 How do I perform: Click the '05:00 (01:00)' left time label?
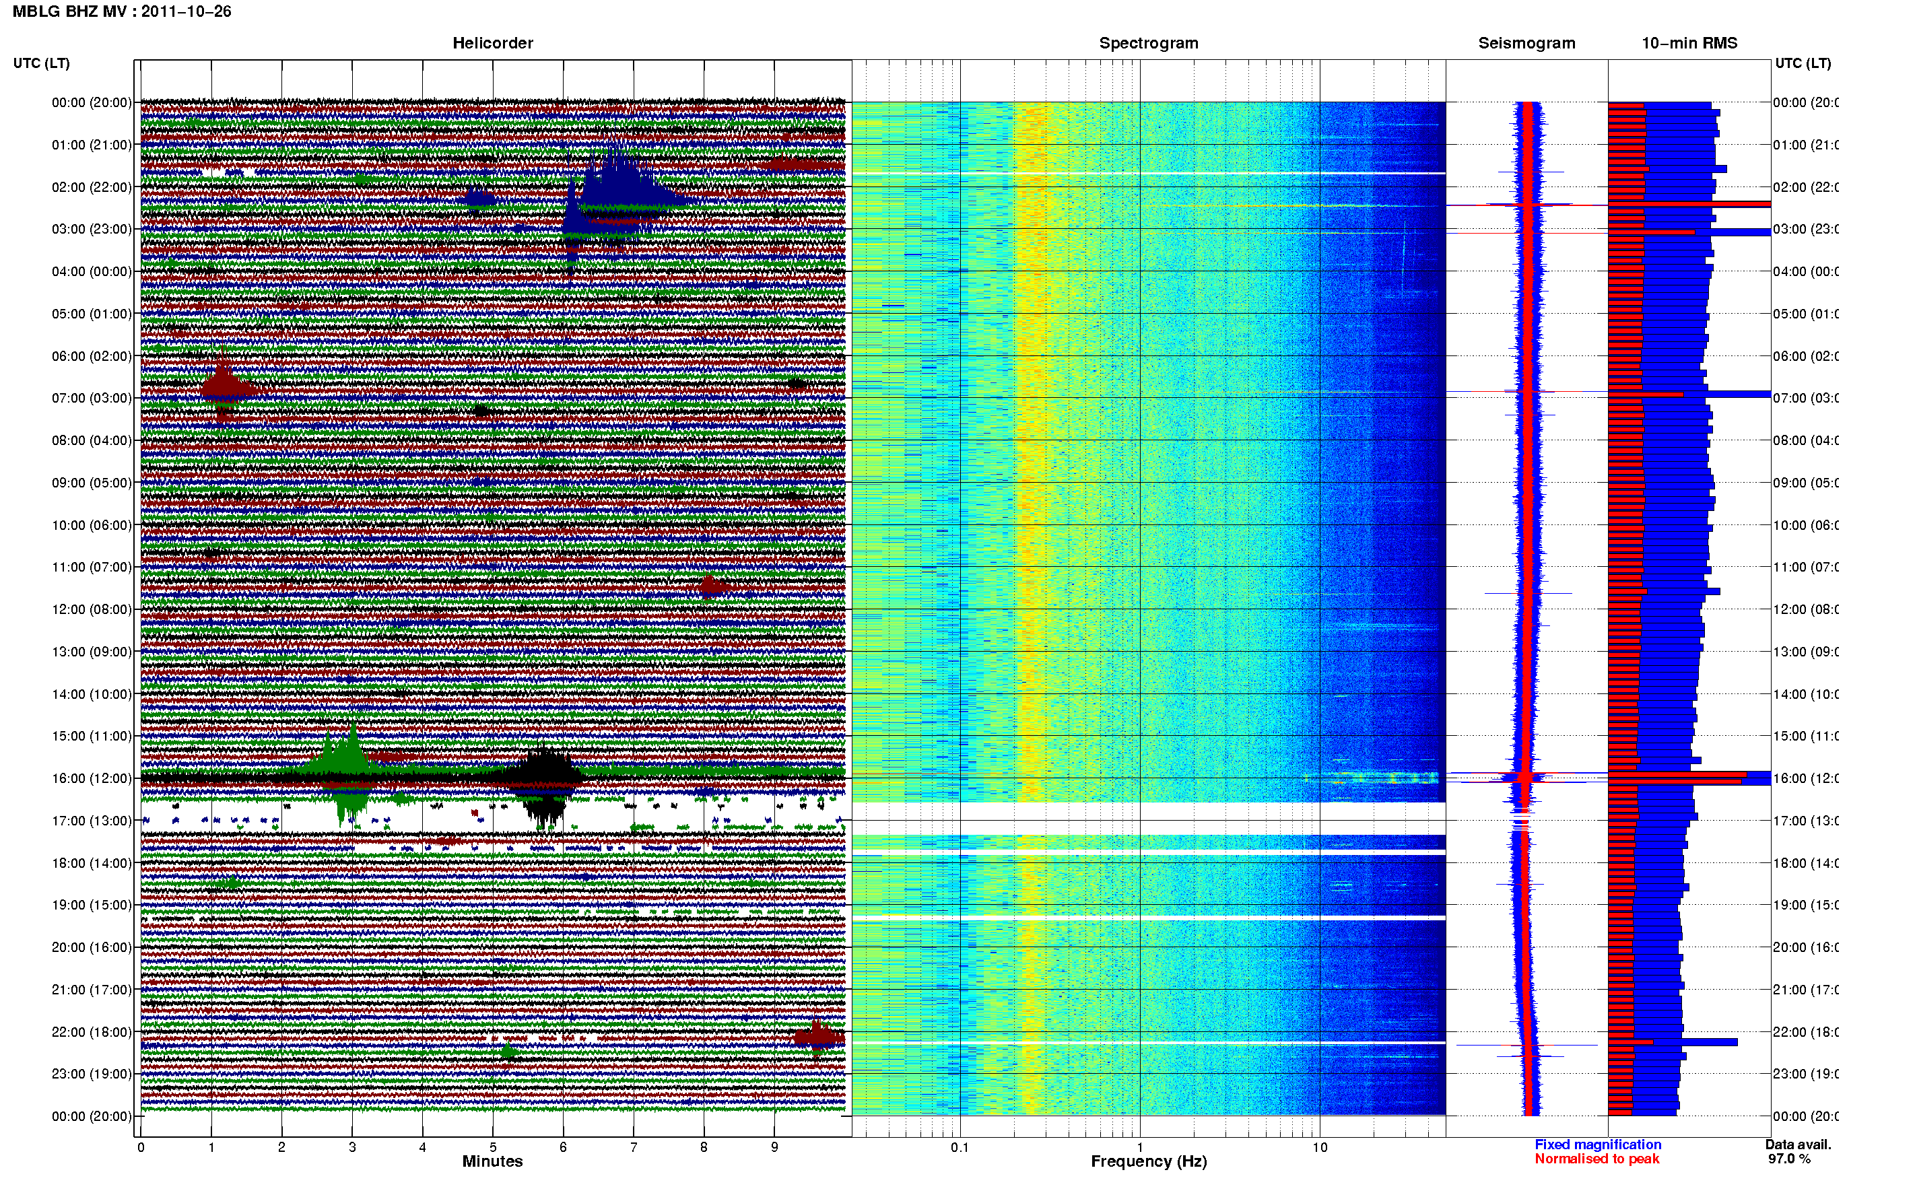click(x=92, y=314)
